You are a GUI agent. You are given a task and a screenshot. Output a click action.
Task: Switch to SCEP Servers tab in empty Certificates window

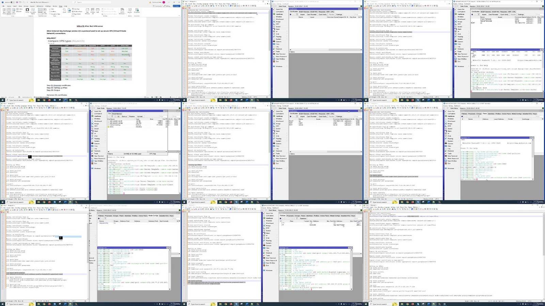(x=304, y=12)
